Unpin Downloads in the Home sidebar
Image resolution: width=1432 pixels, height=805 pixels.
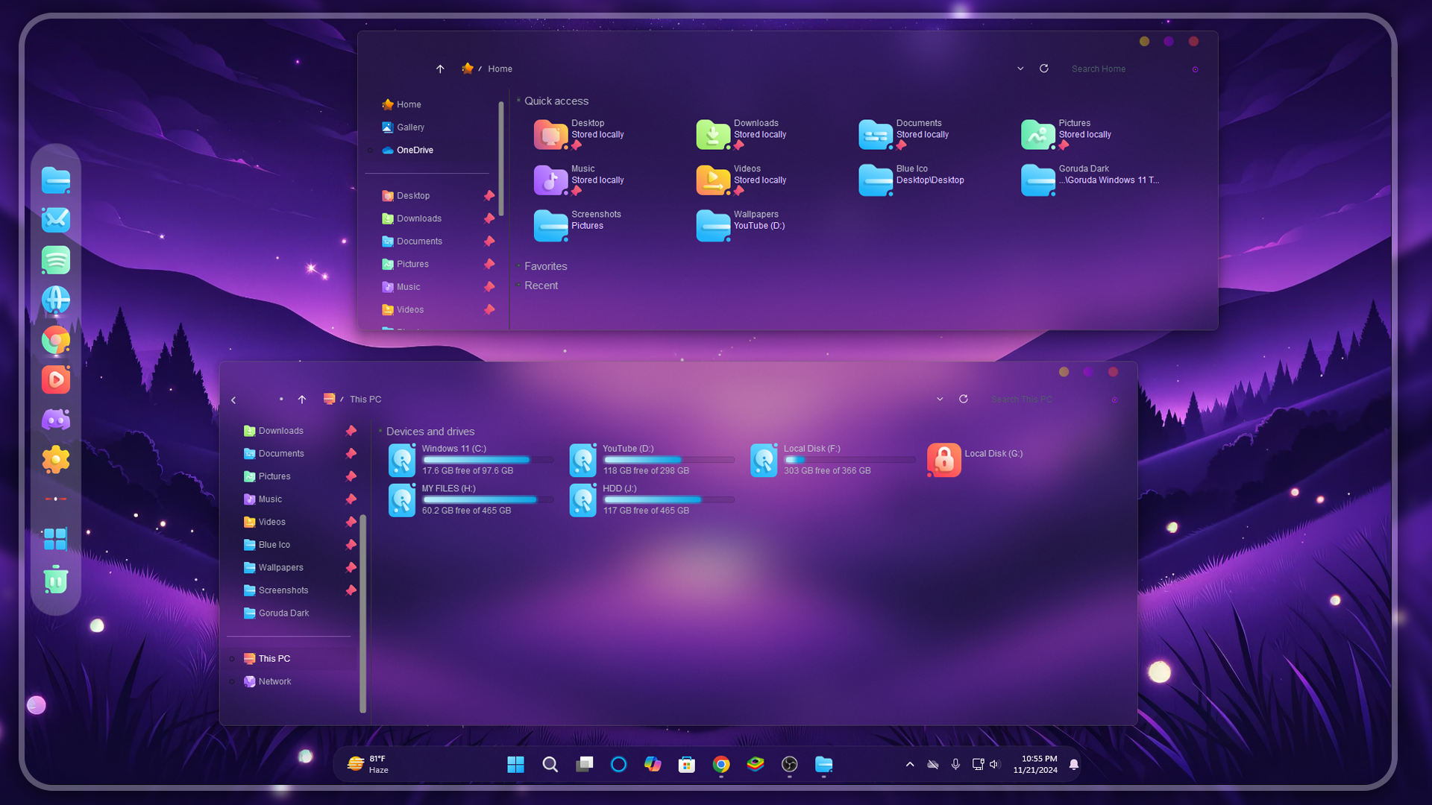click(489, 218)
